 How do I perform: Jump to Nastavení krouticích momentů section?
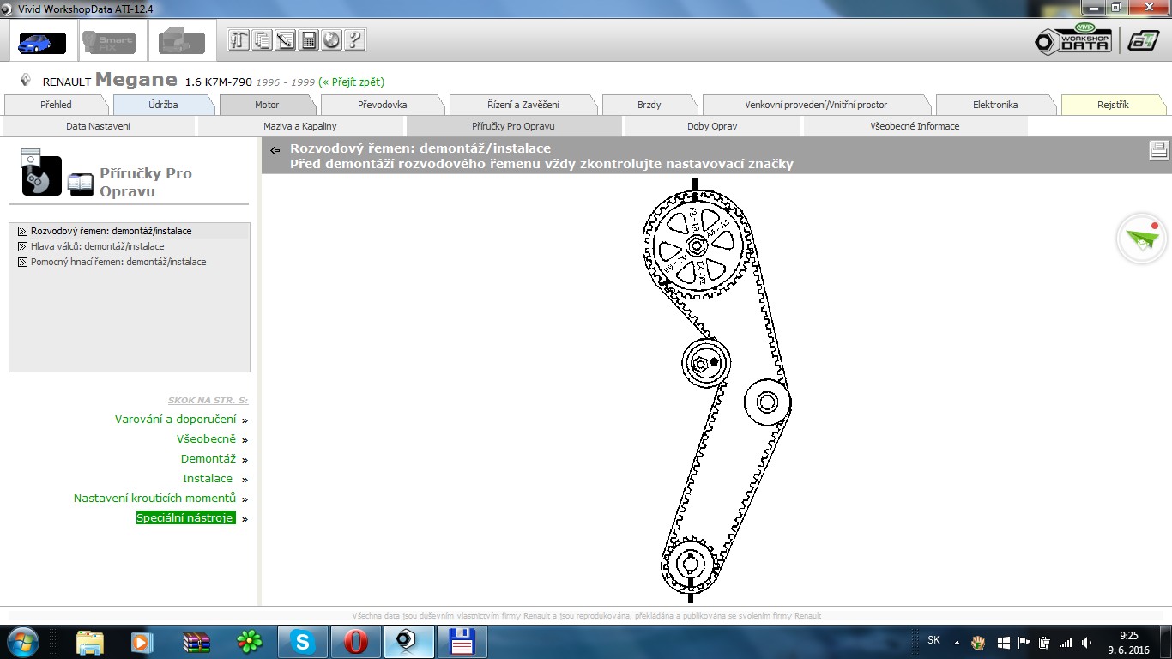[154, 499]
